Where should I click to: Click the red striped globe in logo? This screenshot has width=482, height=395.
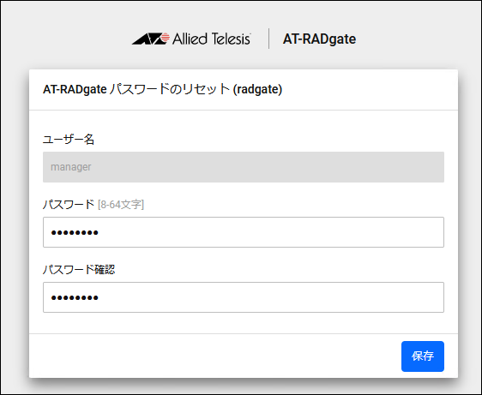point(165,37)
